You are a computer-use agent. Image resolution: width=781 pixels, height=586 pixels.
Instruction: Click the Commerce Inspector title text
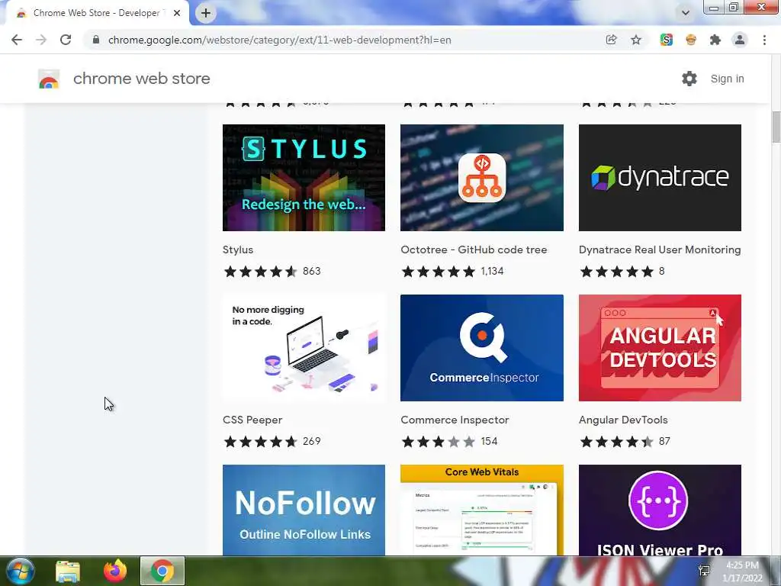[455, 420]
